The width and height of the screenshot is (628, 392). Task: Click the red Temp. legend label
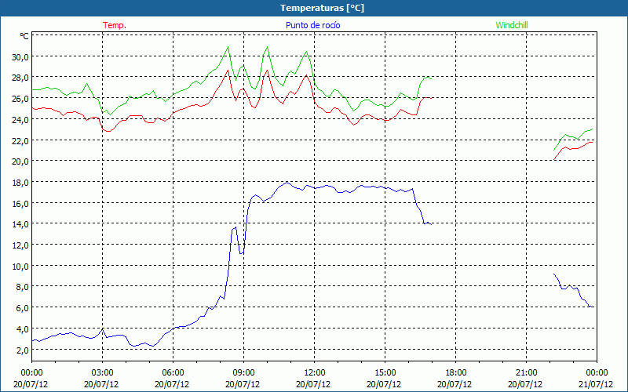point(115,25)
